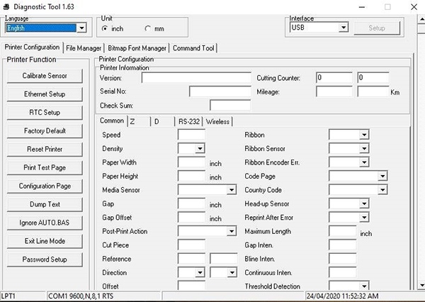Image resolution: width=425 pixels, height=302 pixels.
Task: Select the inch unit radio button
Action: pos(105,28)
